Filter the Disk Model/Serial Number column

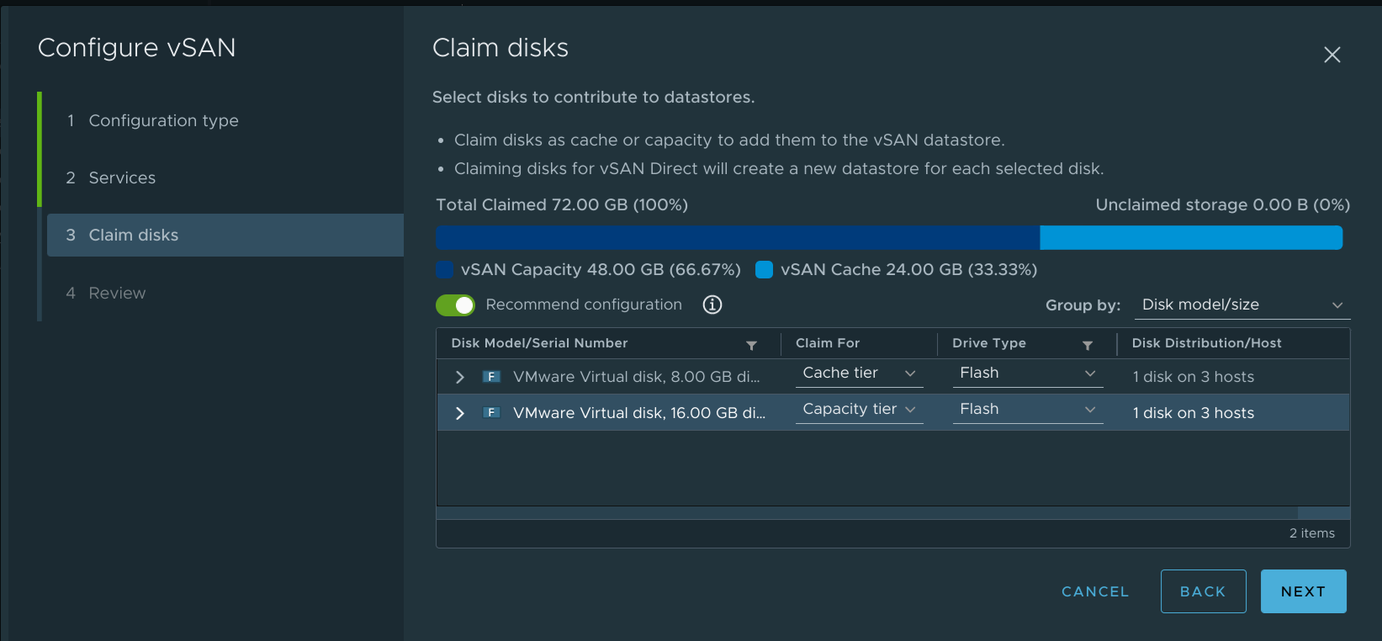point(751,345)
